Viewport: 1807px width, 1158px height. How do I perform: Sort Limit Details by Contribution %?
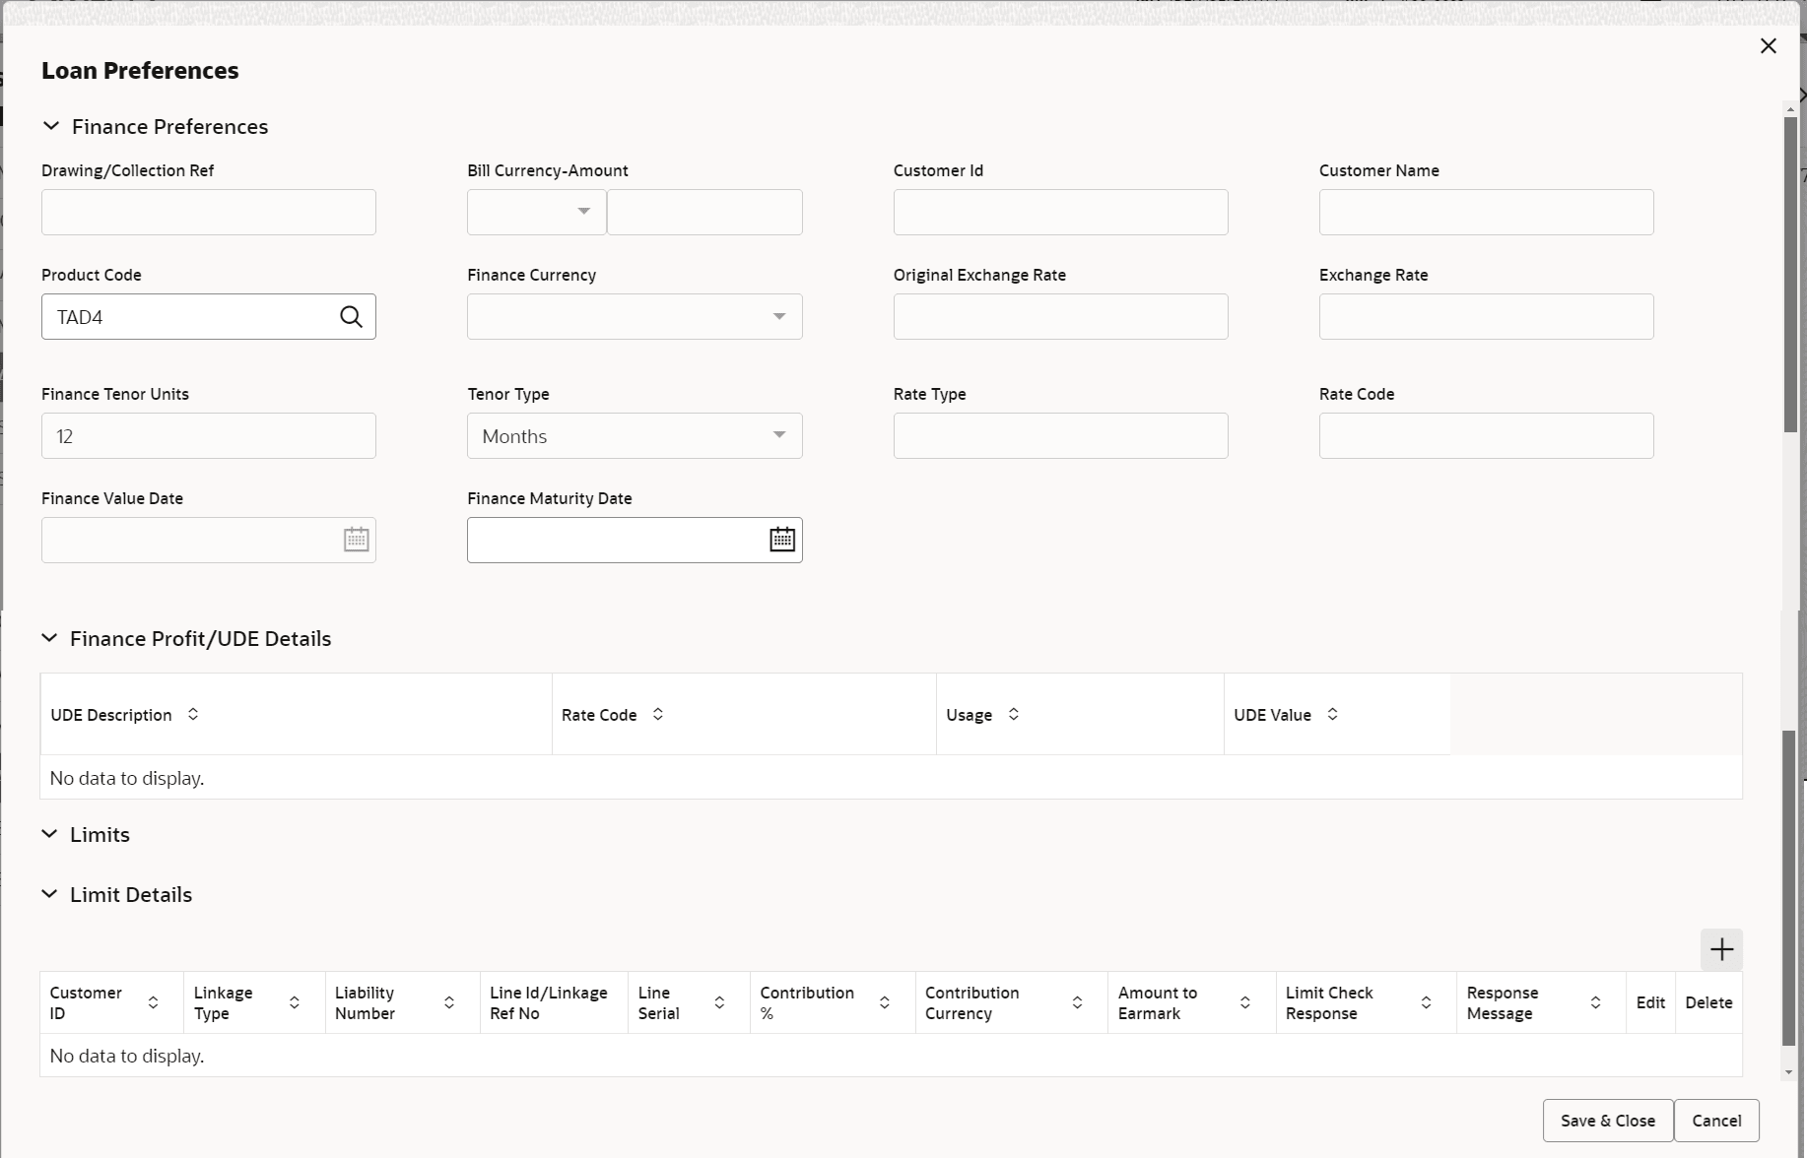[x=885, y=1002]
